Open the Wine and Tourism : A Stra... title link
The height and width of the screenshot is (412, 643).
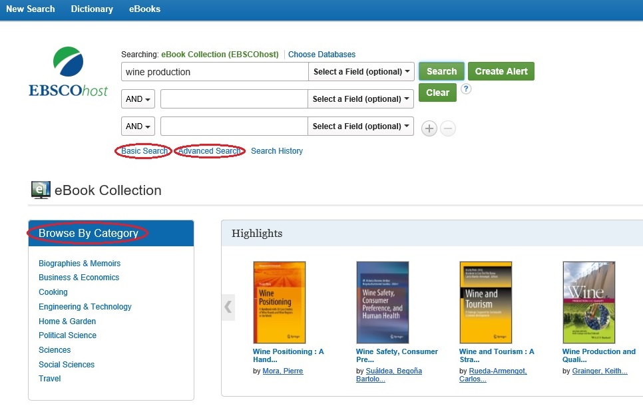497,355
